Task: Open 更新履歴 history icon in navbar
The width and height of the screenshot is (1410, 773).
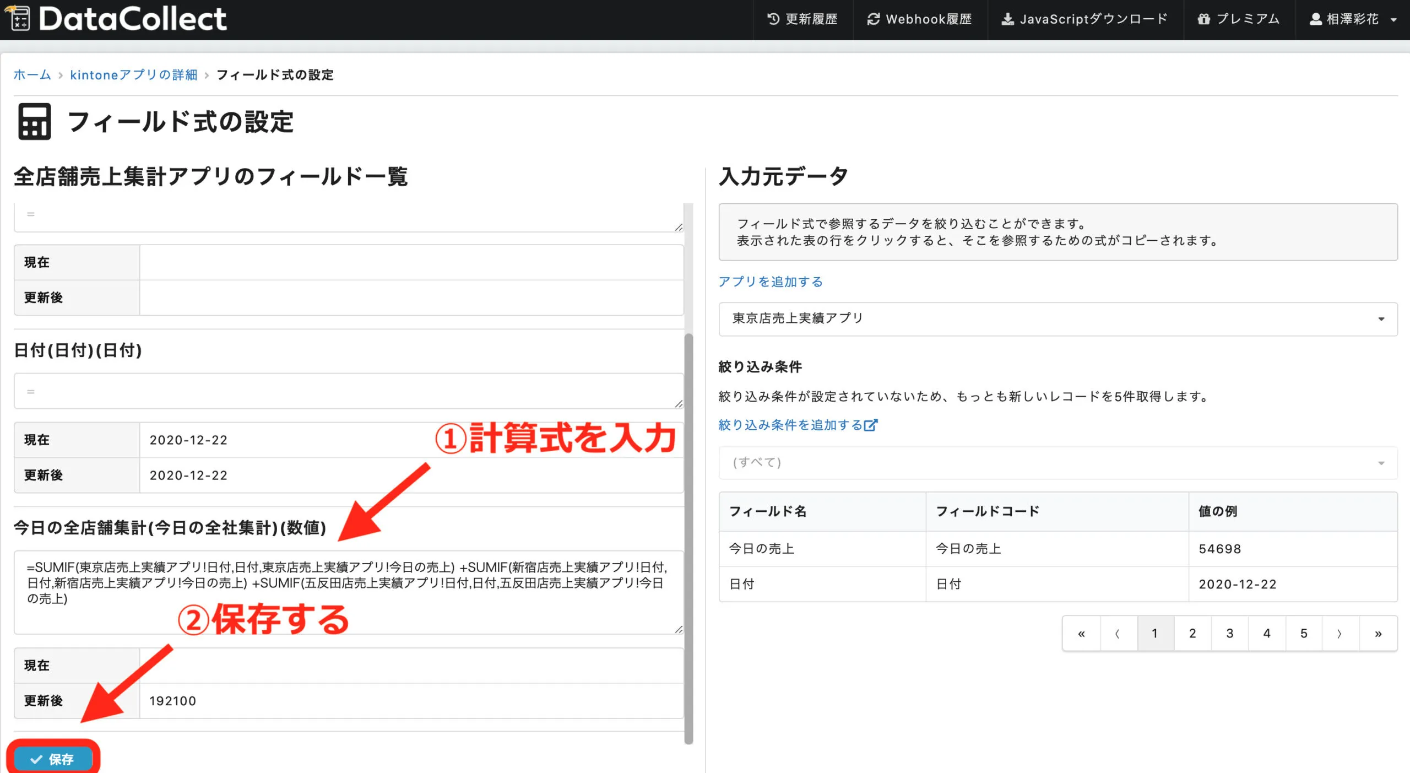Action: [773, 19]
